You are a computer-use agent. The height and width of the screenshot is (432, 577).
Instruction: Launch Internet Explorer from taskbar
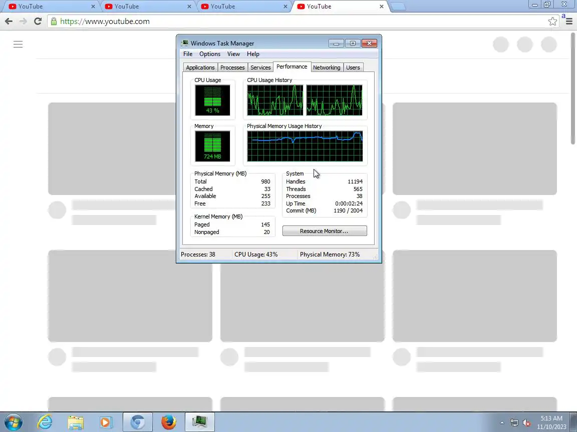(45, 422)
